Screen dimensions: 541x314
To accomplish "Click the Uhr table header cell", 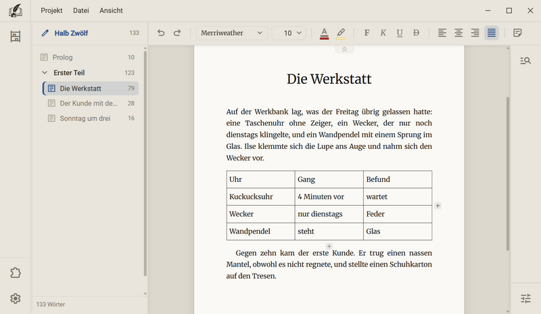I will click(260, 179).
